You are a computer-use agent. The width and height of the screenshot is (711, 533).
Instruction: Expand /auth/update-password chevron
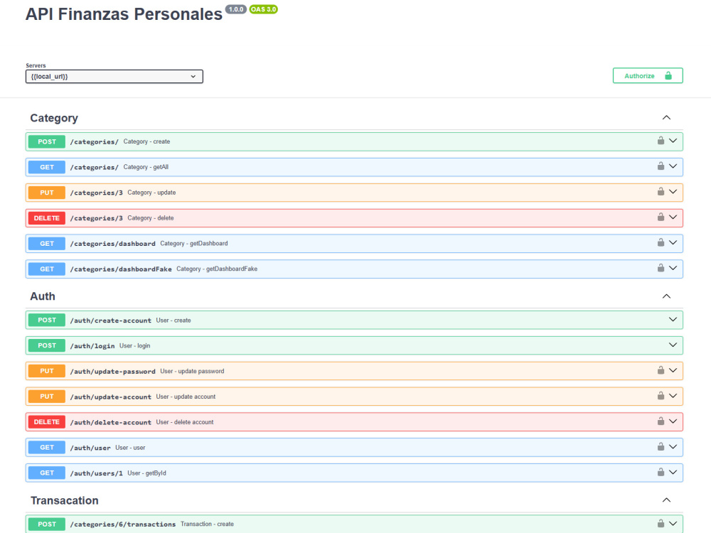pyautogui.click(x=673, y=370)
